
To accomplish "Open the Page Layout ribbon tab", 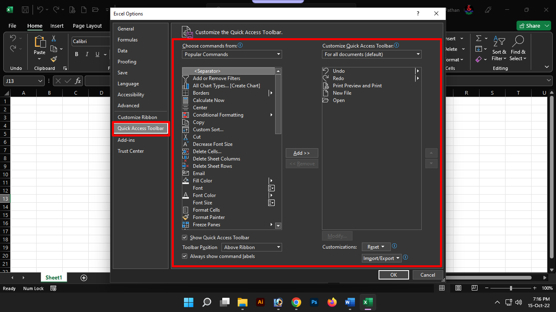I will [x=87, y=26].
